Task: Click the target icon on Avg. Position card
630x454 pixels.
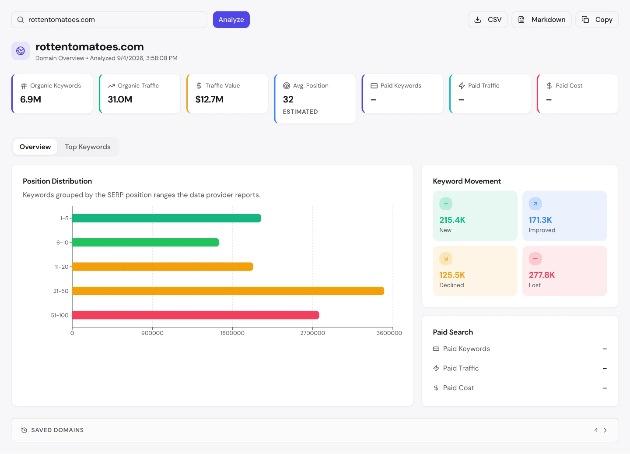Action: pyautogui.click(x=287, y=86)
